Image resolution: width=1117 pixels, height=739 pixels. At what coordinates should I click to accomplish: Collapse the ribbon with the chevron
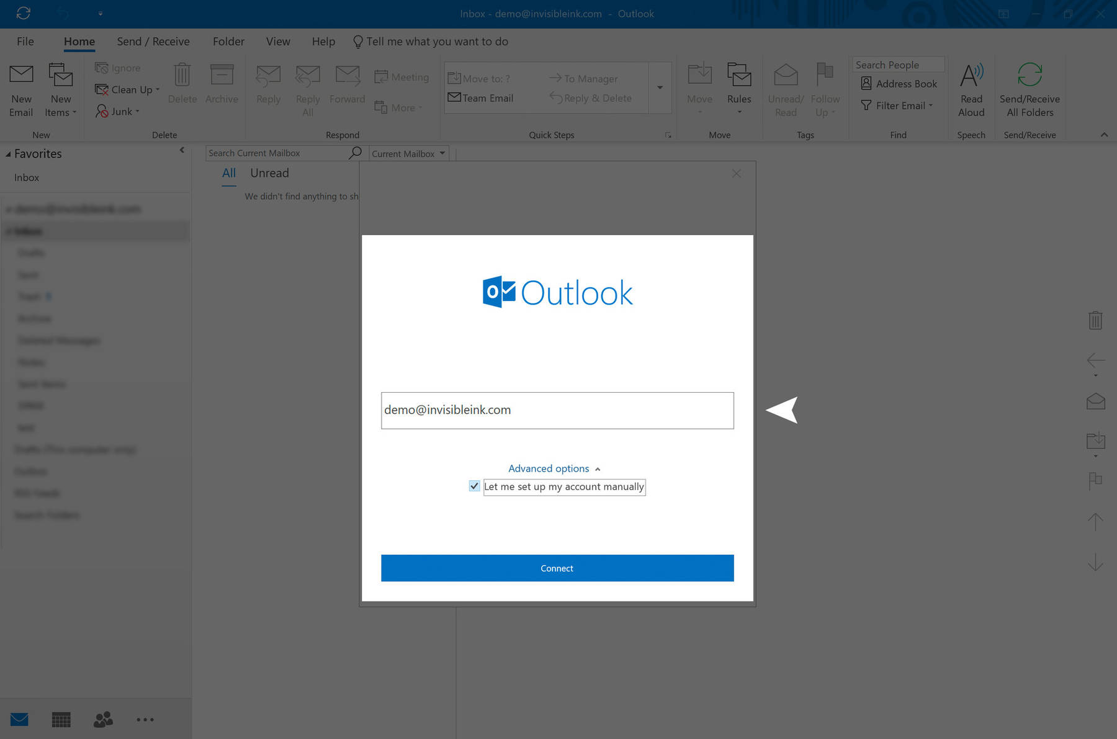click(1104, 135)
